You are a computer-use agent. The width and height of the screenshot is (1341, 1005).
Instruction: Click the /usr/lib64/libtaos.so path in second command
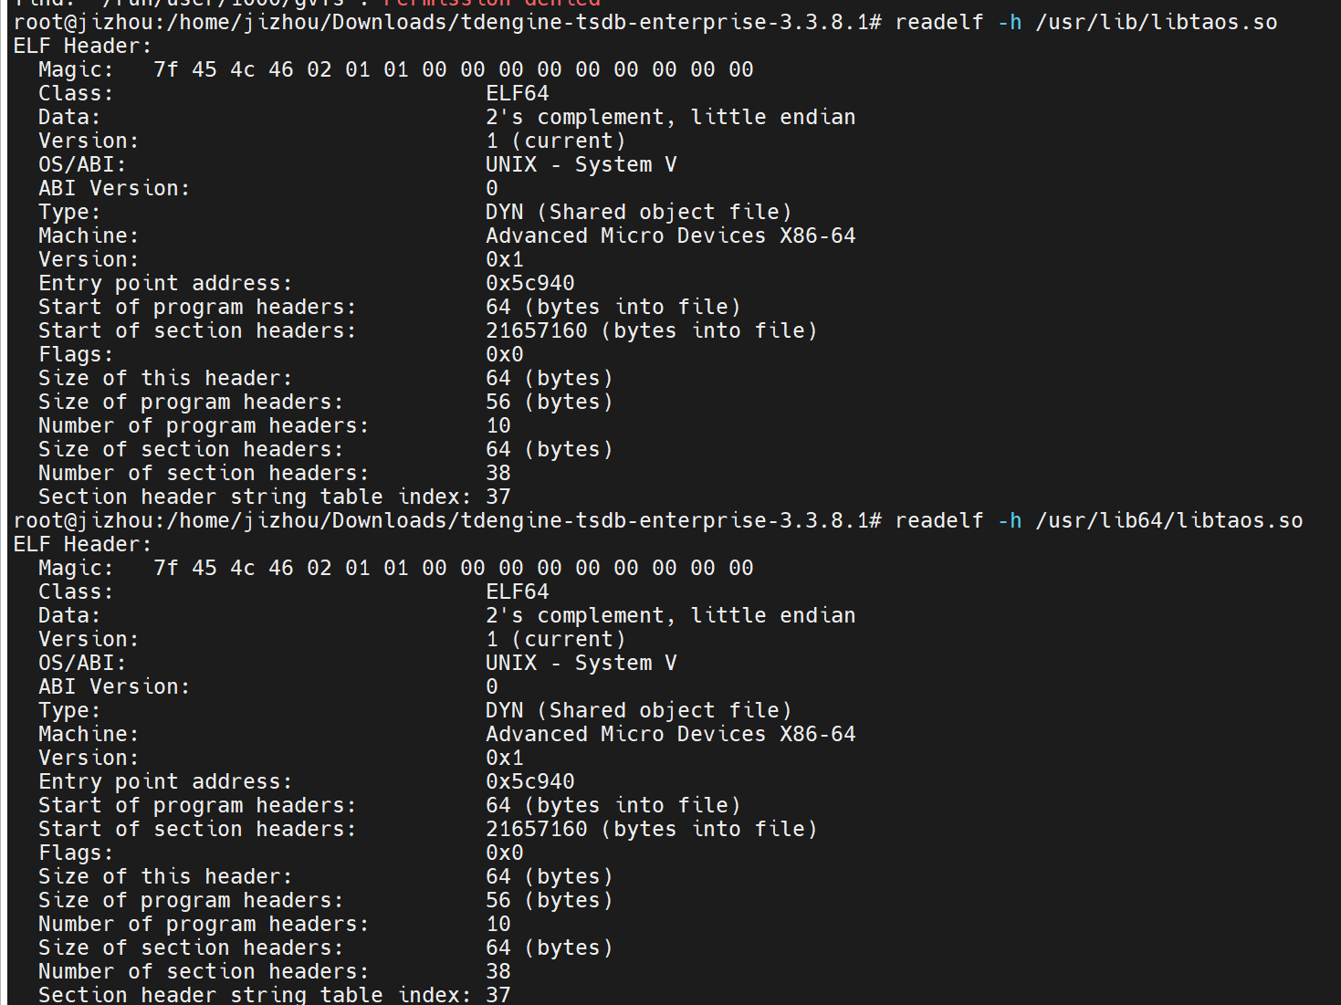tap(1168, 520)
